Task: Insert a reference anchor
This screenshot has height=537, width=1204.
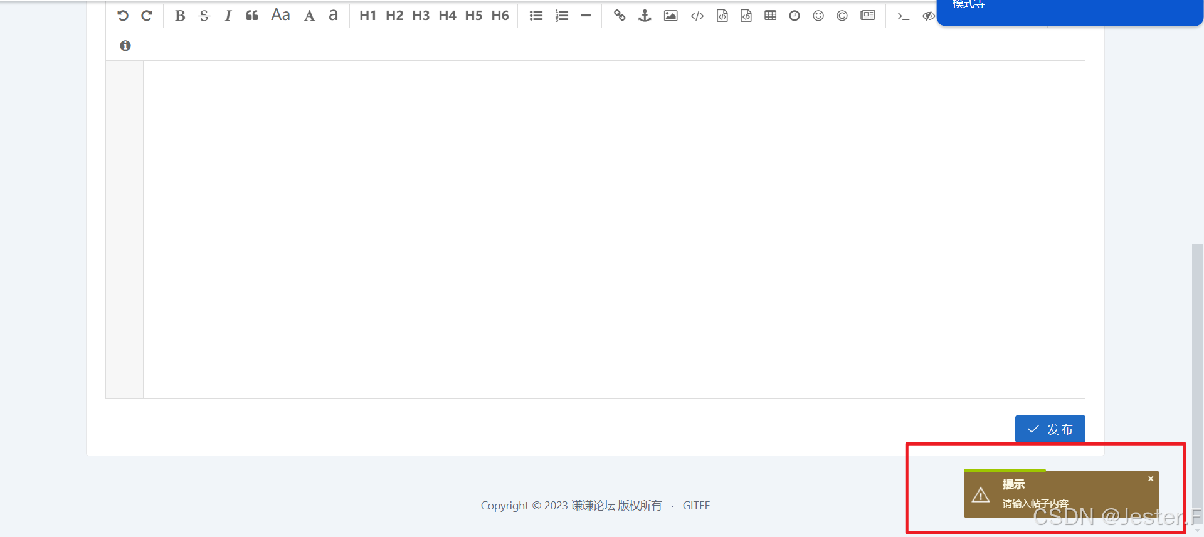Action: point(645,16)
